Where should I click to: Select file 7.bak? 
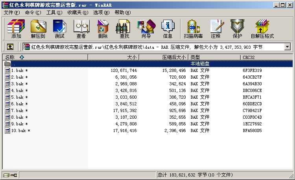coord(19,110)
